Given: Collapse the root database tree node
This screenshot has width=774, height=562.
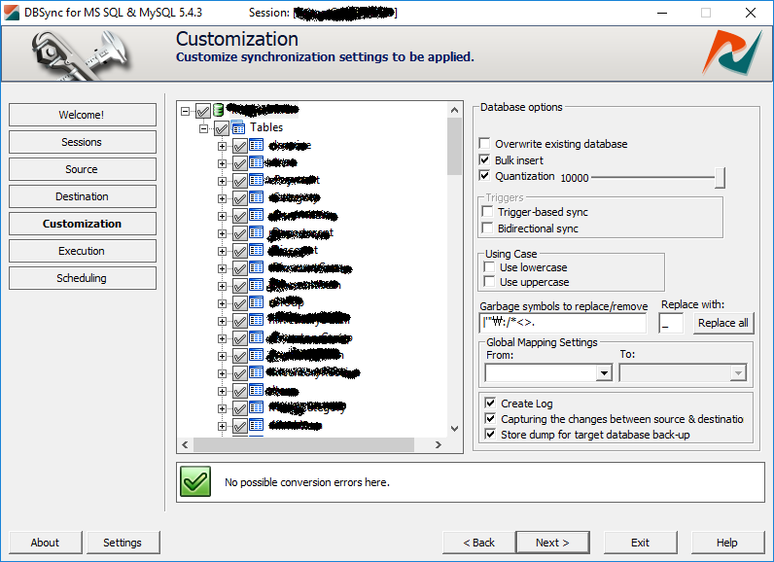Looking at the screenshot, I should pyautogui.click(x=186, y=111).
